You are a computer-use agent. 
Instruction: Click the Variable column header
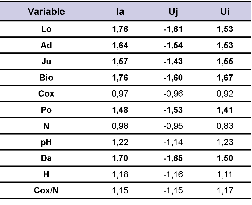[46, 12]
